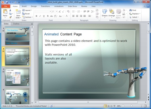The image size is (151, 109).
Task: Open the Layout dropdown
Action: 27,10
